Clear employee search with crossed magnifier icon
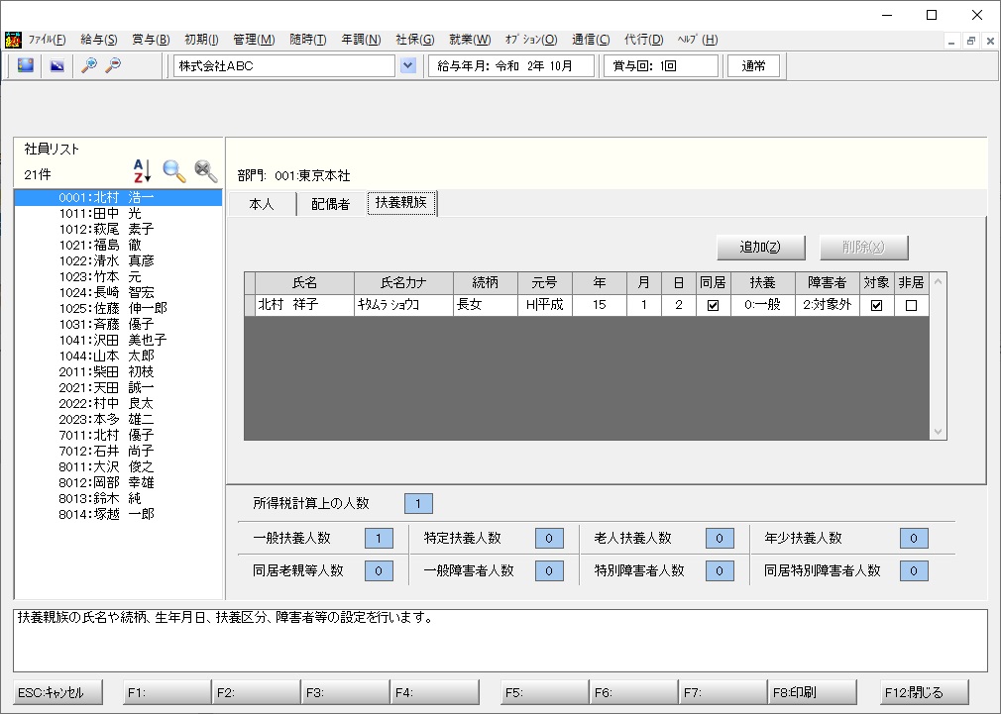Image resolution: width=1001 pixels, height=714 pixels. pos(205,171)
